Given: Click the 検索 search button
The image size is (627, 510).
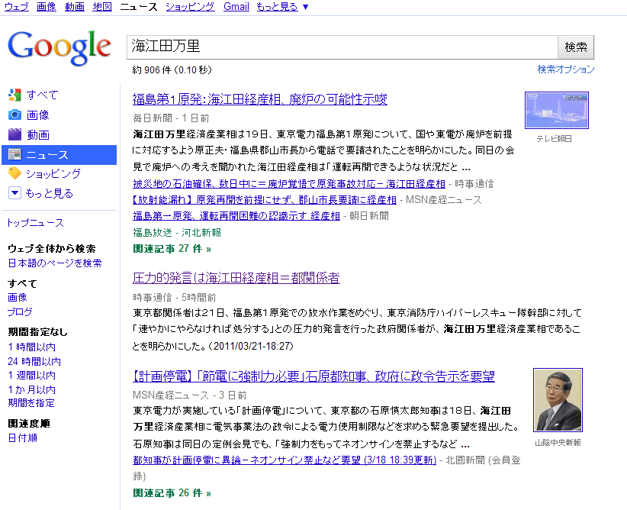Looking at the screenshot, I should pyautogui.click(x=576, y=47).
